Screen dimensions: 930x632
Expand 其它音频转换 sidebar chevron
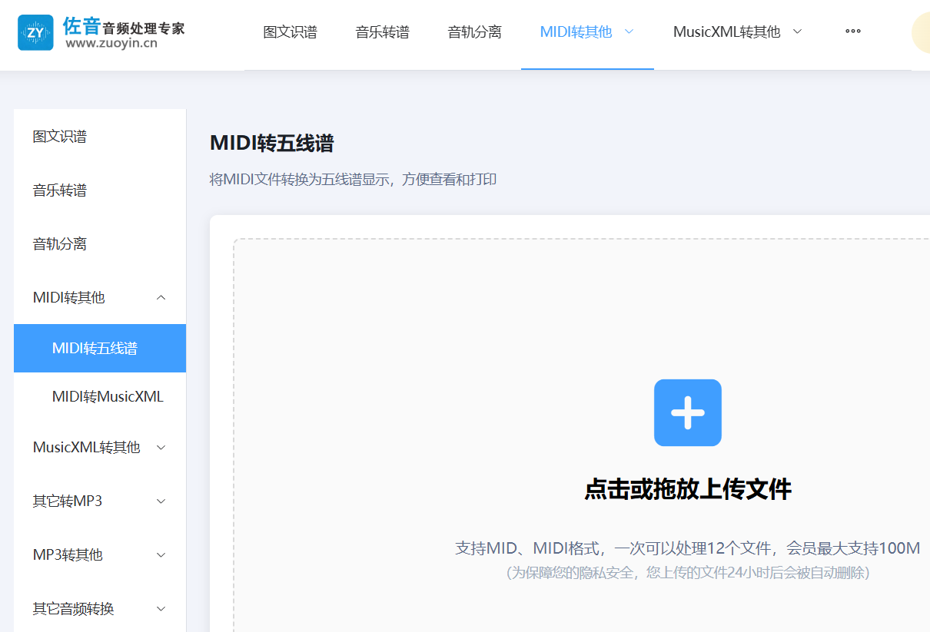coord(161,608)
